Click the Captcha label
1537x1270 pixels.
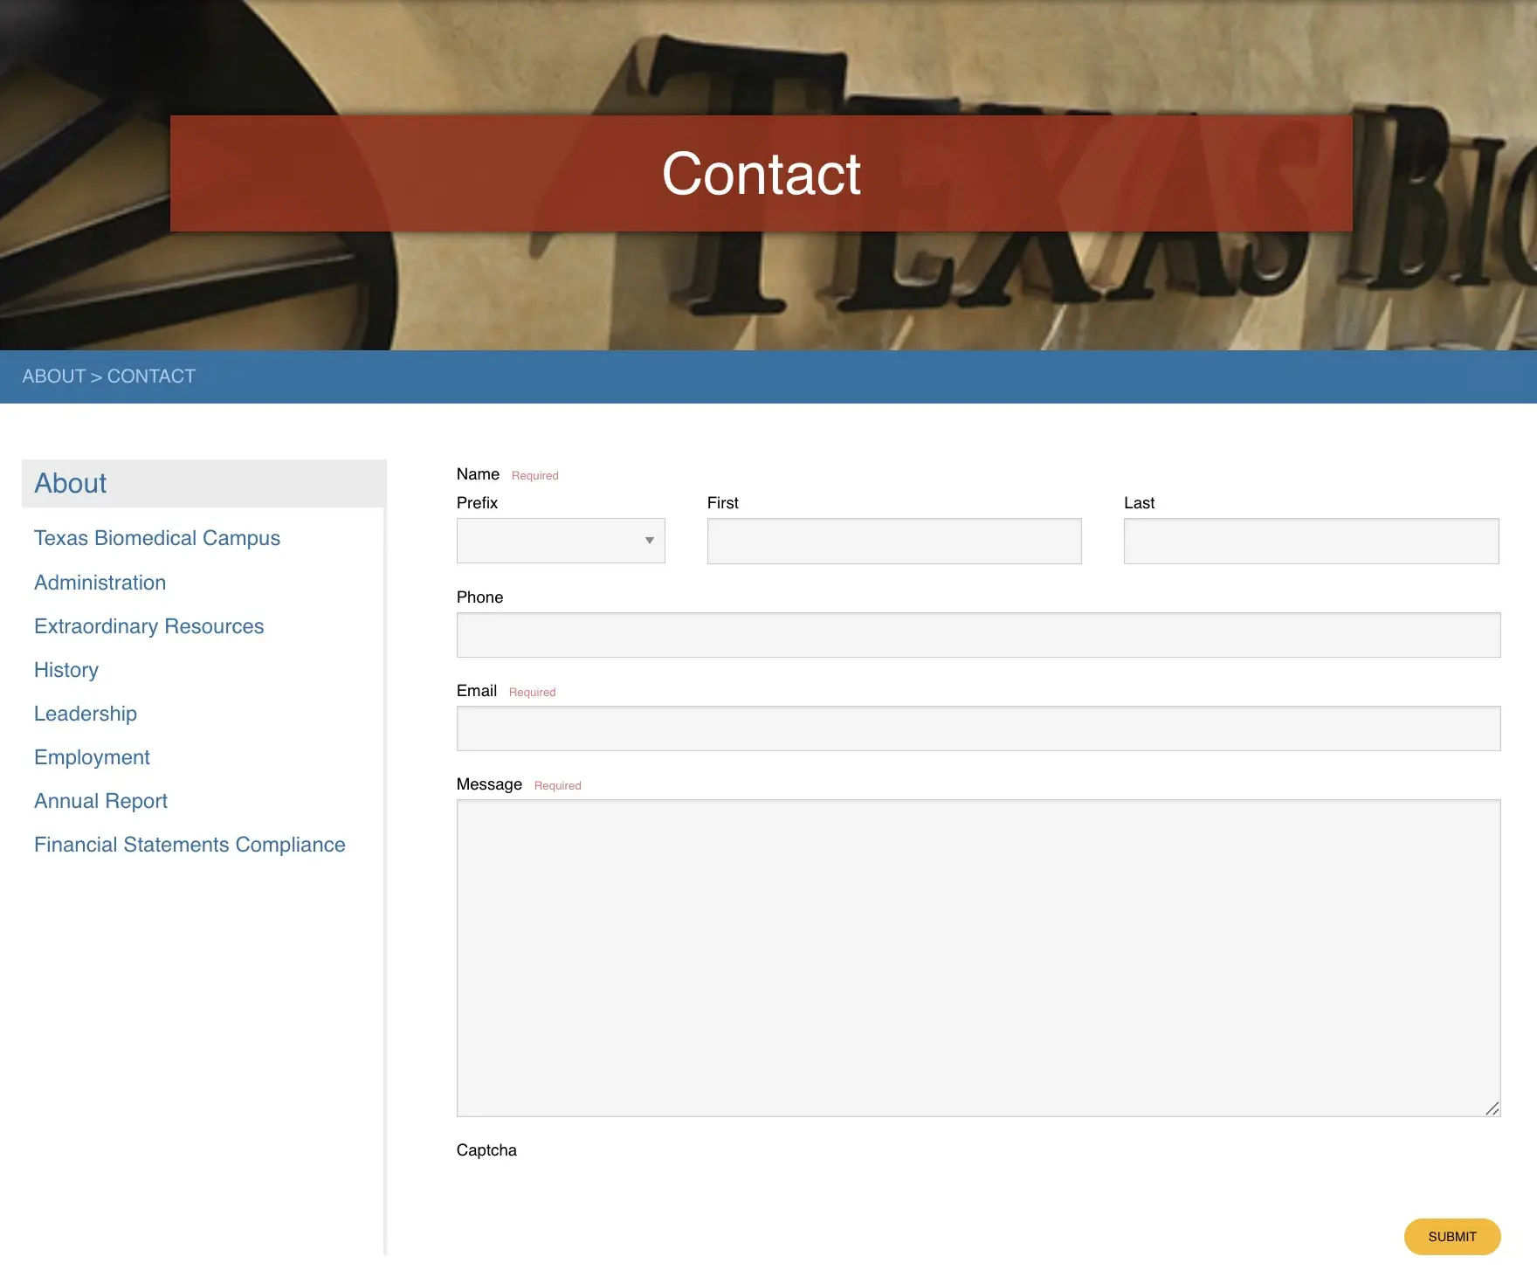tap(486, 1150)
